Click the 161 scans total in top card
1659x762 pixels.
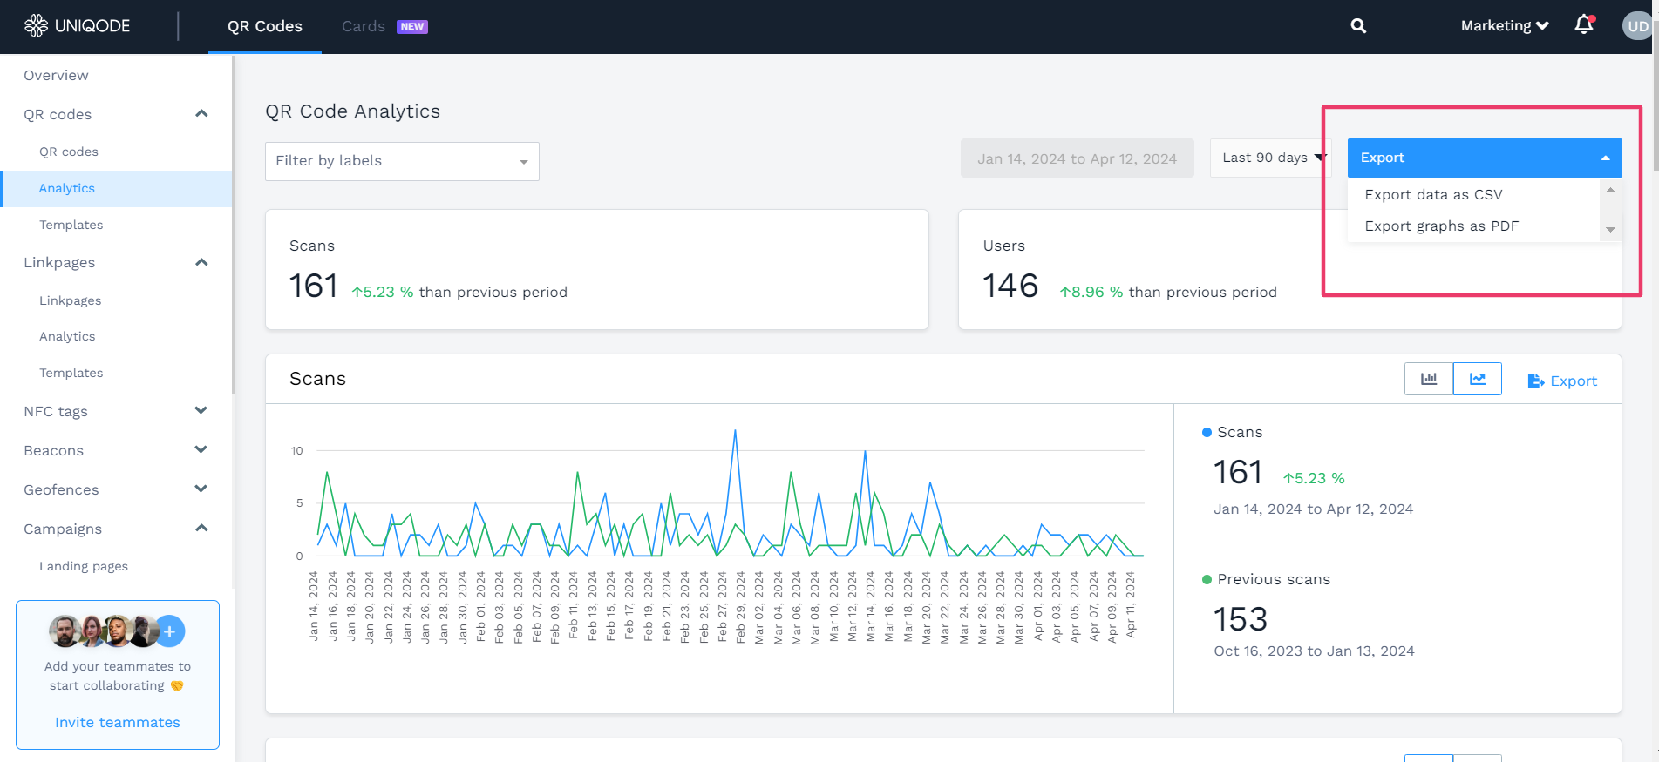click(x=313, y=287)
